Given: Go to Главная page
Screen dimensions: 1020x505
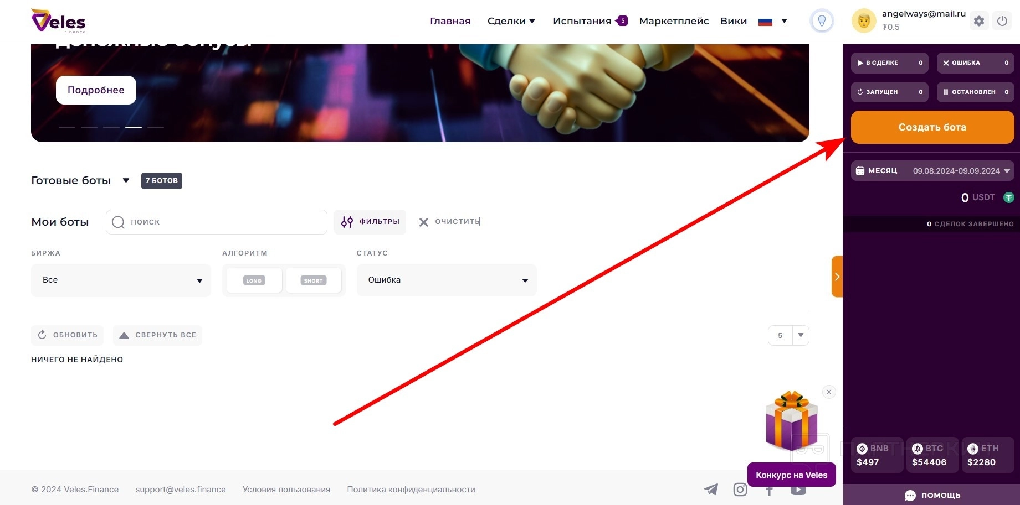Looking at the screenshot, I should (450, 21).
